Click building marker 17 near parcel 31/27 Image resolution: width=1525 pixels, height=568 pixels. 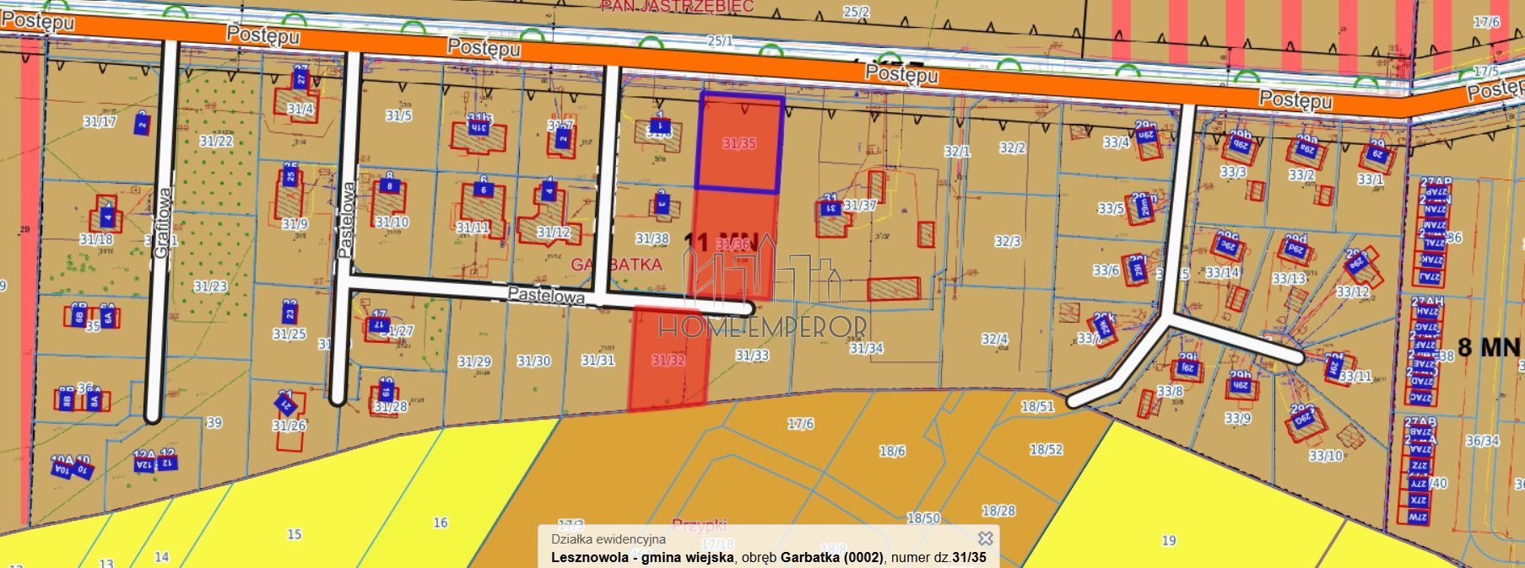(x=379, y=324)
